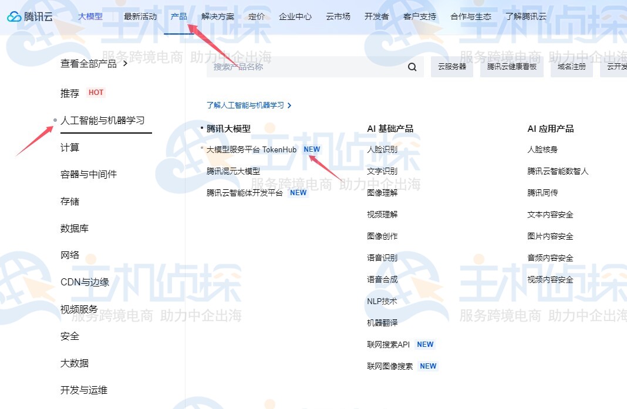Open the 最新活动 menu item
Screen dimensions: 627x409
coord(139,16)
